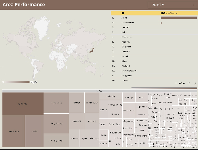Click the 国 column header
The height and width of the screenshot is (150, 198).
pyautogui.click(x=123, y=13)
